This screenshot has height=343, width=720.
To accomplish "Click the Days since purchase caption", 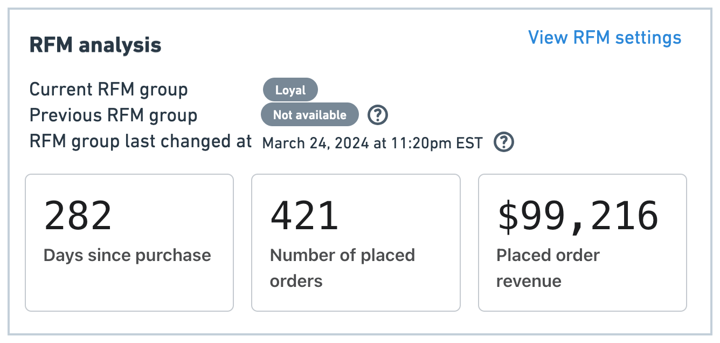I will point(127,255).
